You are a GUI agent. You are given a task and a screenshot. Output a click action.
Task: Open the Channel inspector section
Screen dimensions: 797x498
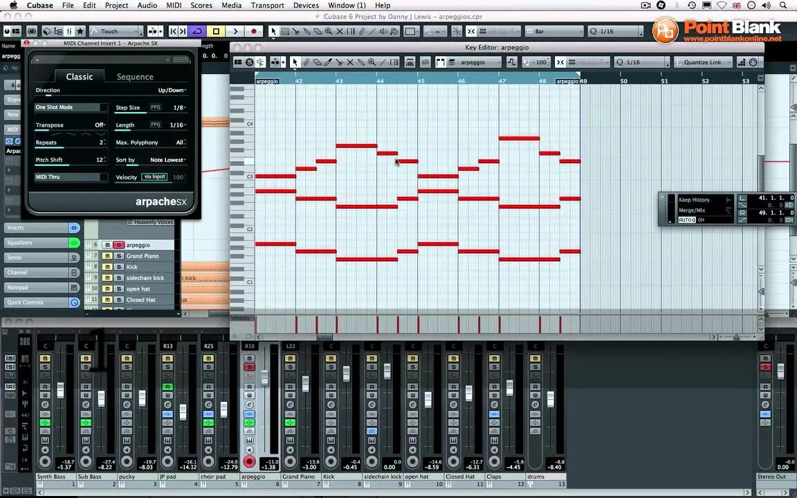42,273
